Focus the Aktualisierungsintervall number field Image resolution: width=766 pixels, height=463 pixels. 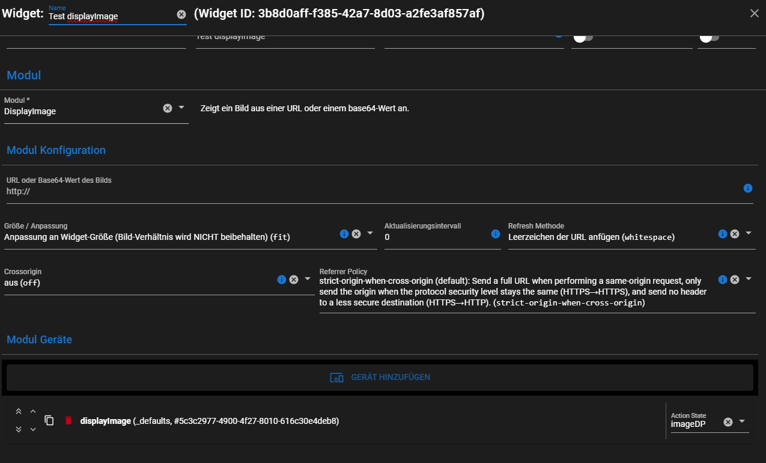tap(436, 237)
